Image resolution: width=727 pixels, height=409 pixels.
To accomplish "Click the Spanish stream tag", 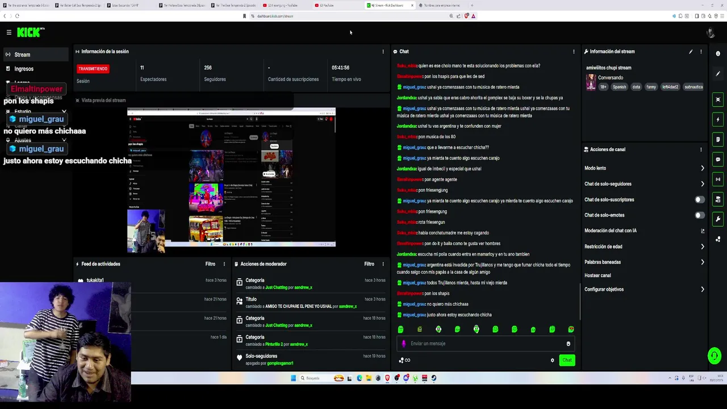I will (x=619, y=87).
